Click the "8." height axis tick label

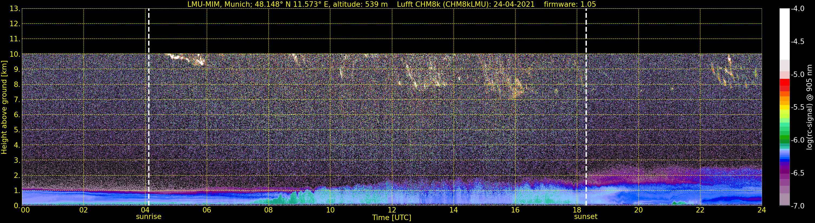click(17, 84)
